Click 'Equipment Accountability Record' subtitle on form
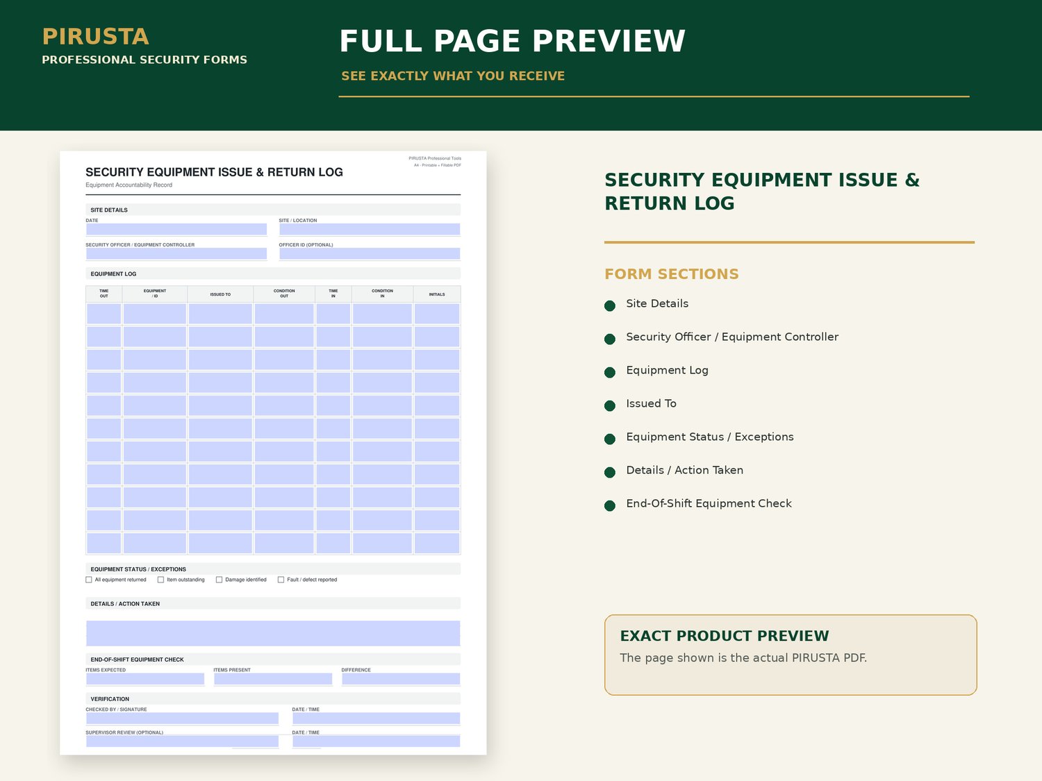The width and height of the screenshot is (1042, 781). (129, 185)
